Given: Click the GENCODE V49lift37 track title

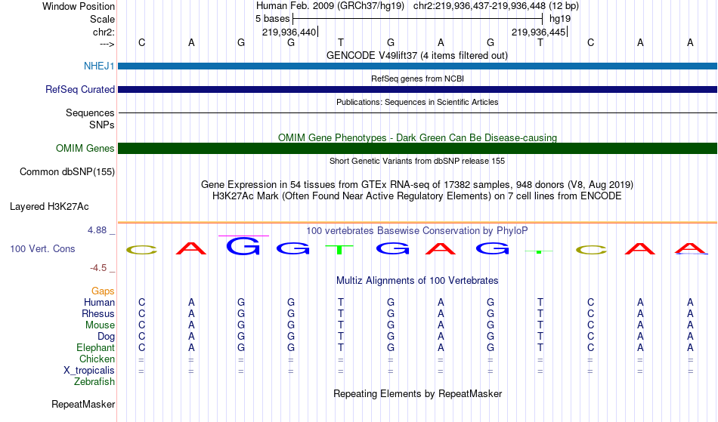Looking at the screenshot, I should (x=417, y=56).
